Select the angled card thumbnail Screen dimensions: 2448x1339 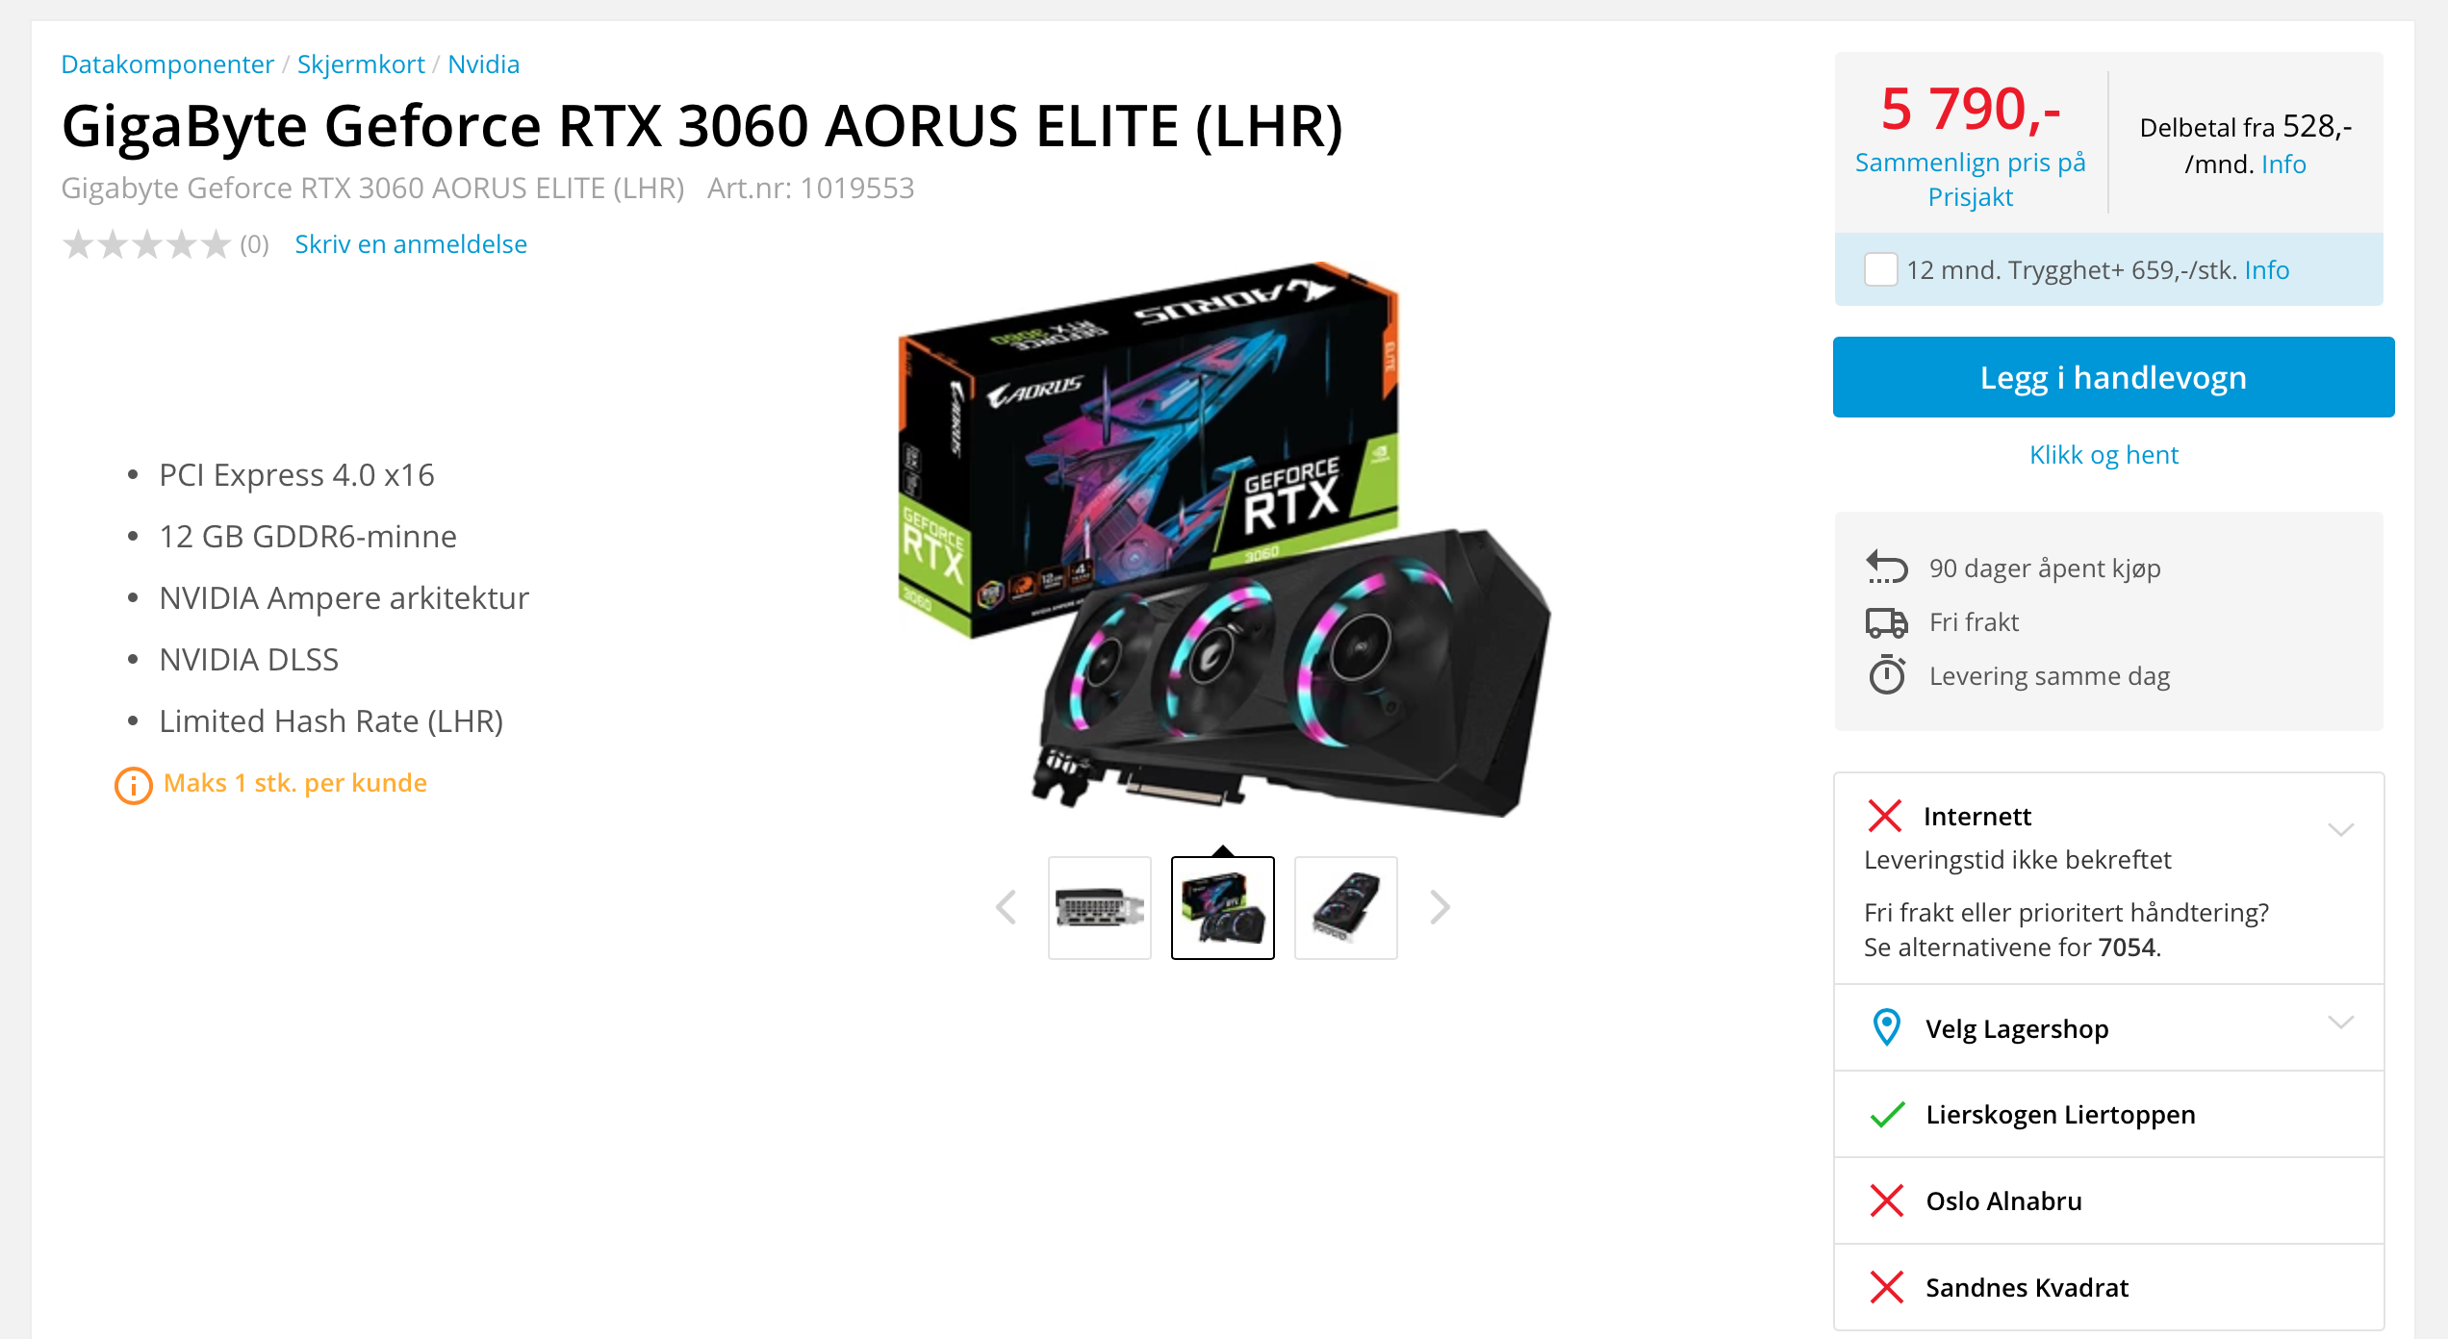1345,908
